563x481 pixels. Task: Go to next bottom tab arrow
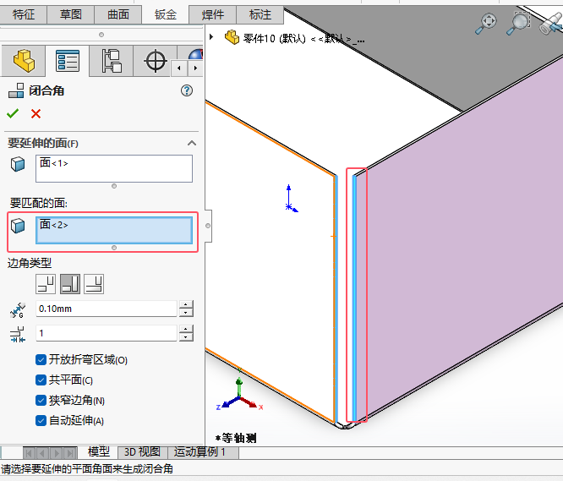point(57,453)
